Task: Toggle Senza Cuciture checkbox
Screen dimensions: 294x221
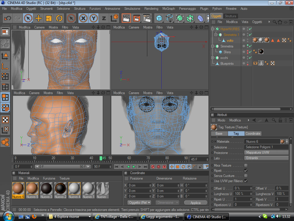Action: pyautogui.click(x=246, y=176)
